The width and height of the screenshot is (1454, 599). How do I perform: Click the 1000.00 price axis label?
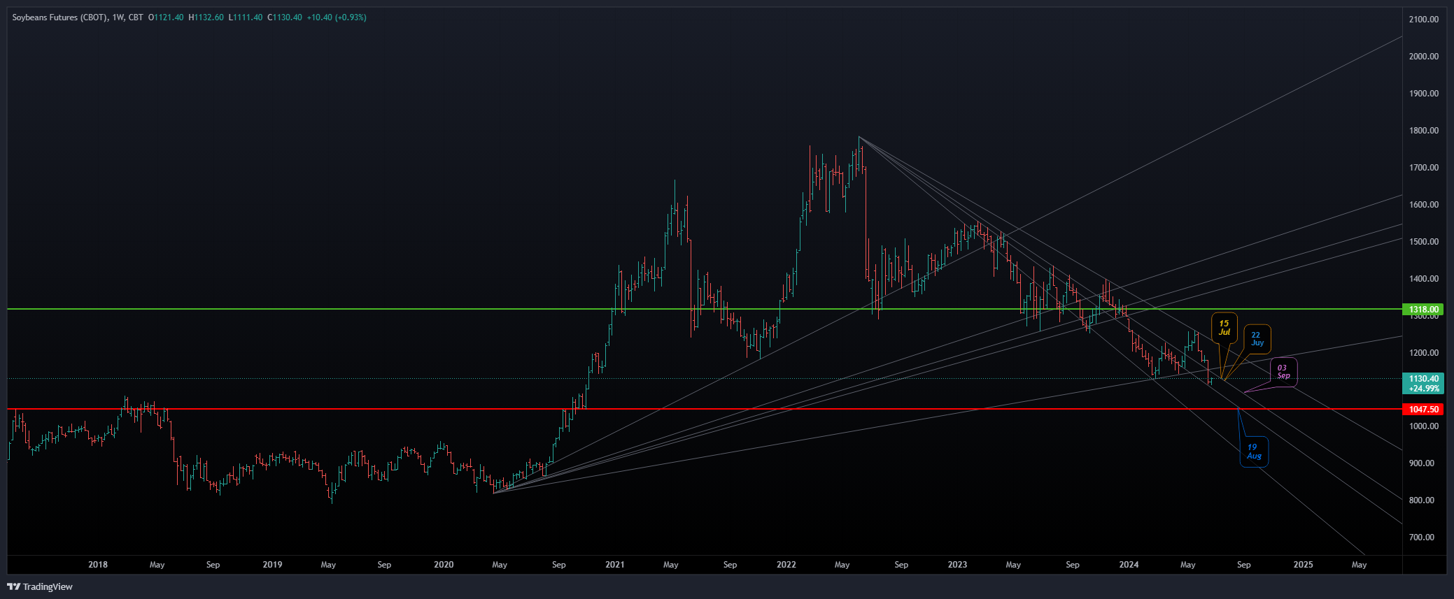click(1423, 426)
